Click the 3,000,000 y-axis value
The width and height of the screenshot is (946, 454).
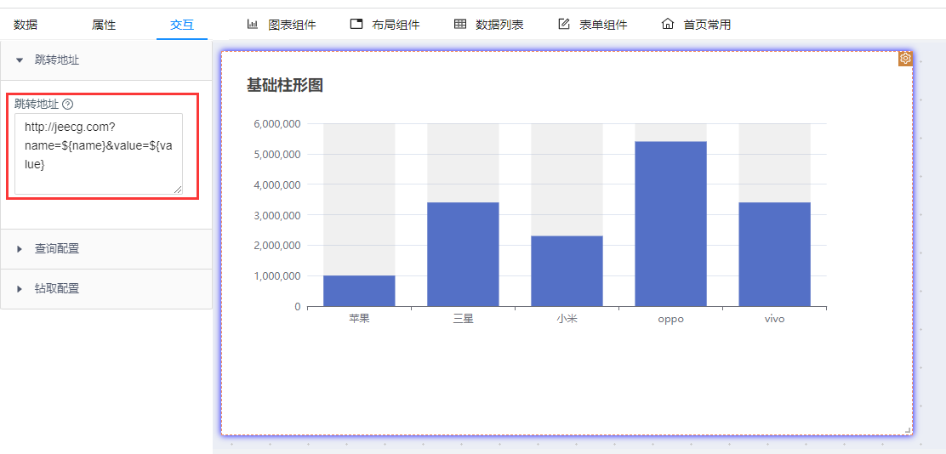(x=278, y=215)
